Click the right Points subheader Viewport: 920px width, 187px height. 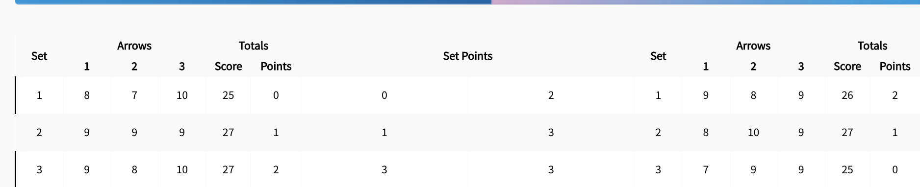pos(895,67)
